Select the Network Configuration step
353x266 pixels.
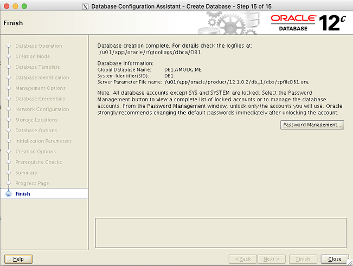[42, 109]
